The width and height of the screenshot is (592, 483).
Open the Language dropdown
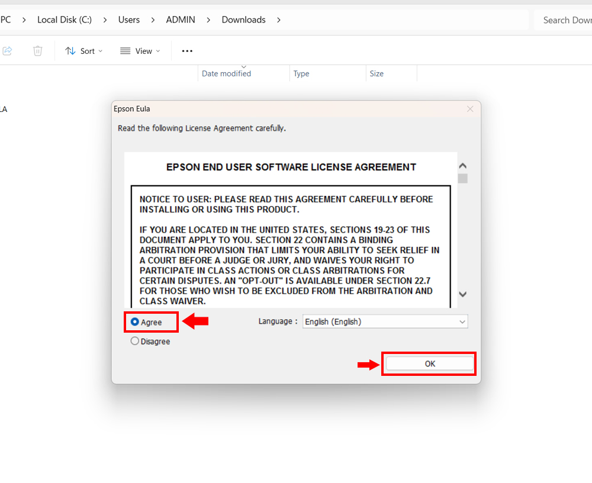pos(385,322)
